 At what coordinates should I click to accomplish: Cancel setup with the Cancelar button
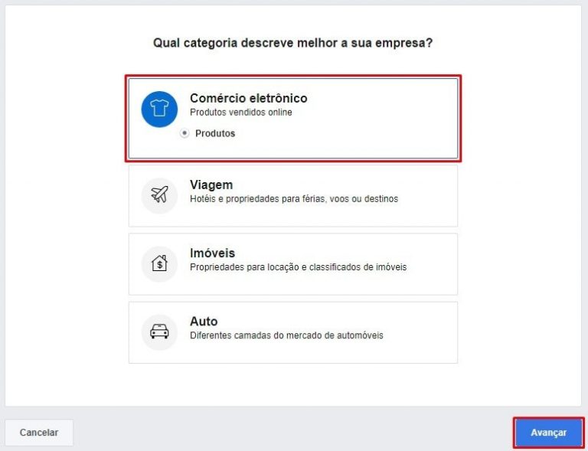coord(39,433)
